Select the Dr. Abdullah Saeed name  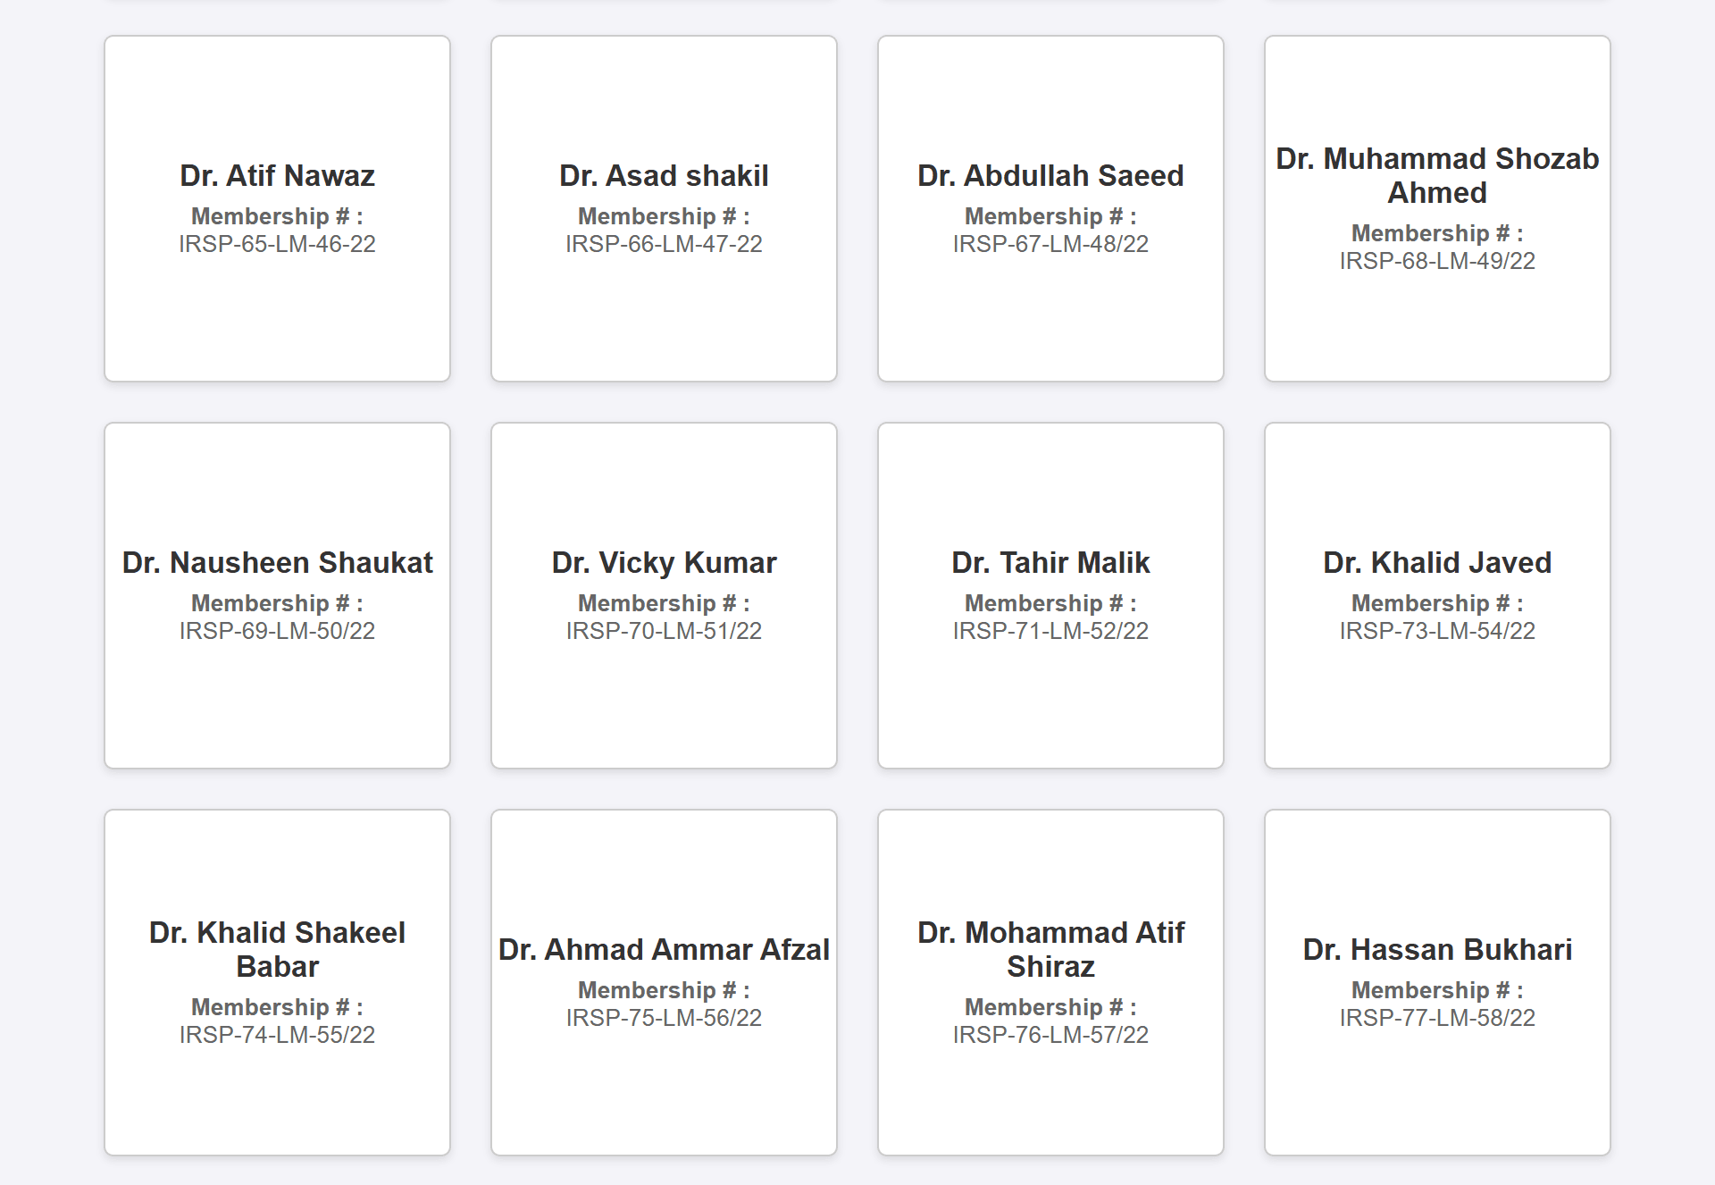pos(1050,176)
